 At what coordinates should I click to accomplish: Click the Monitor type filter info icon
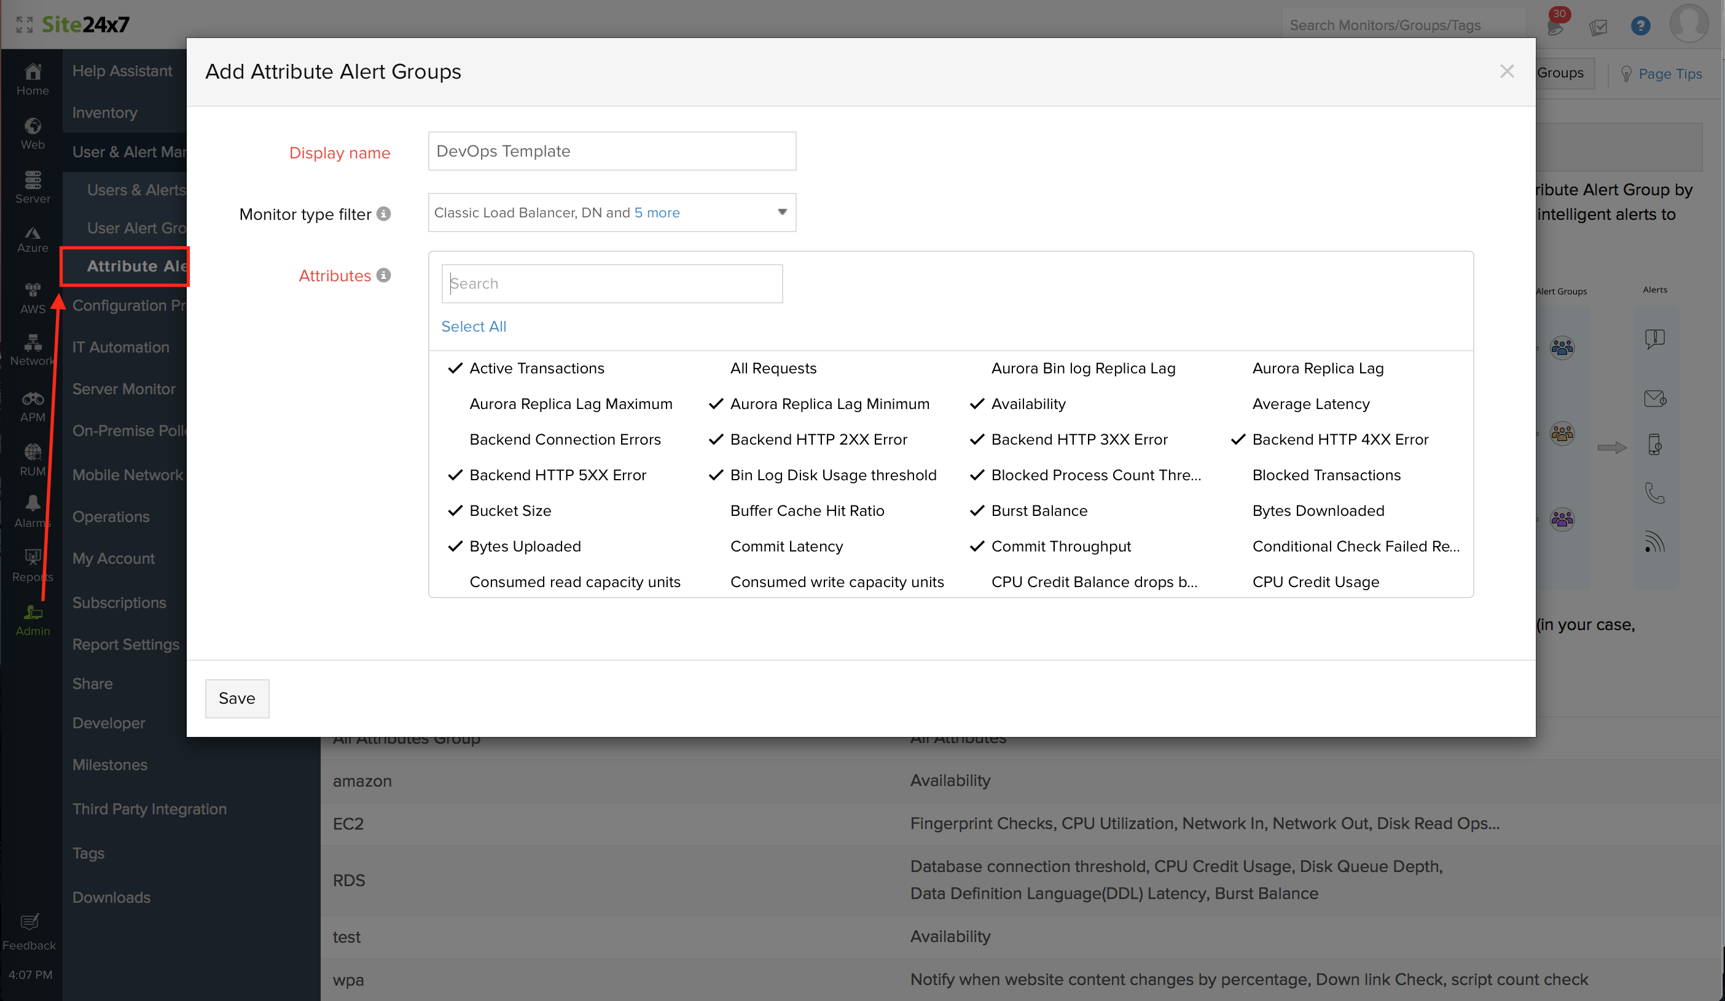(384, 214)
